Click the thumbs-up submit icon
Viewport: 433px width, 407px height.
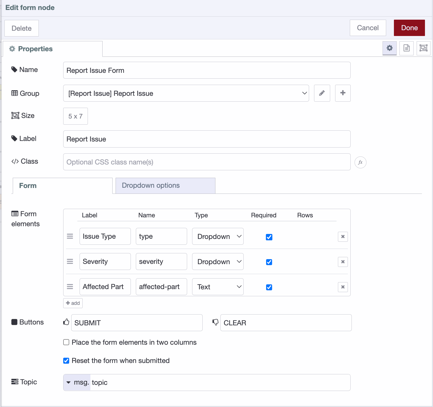pyautogui.click(x=66, y=322)
